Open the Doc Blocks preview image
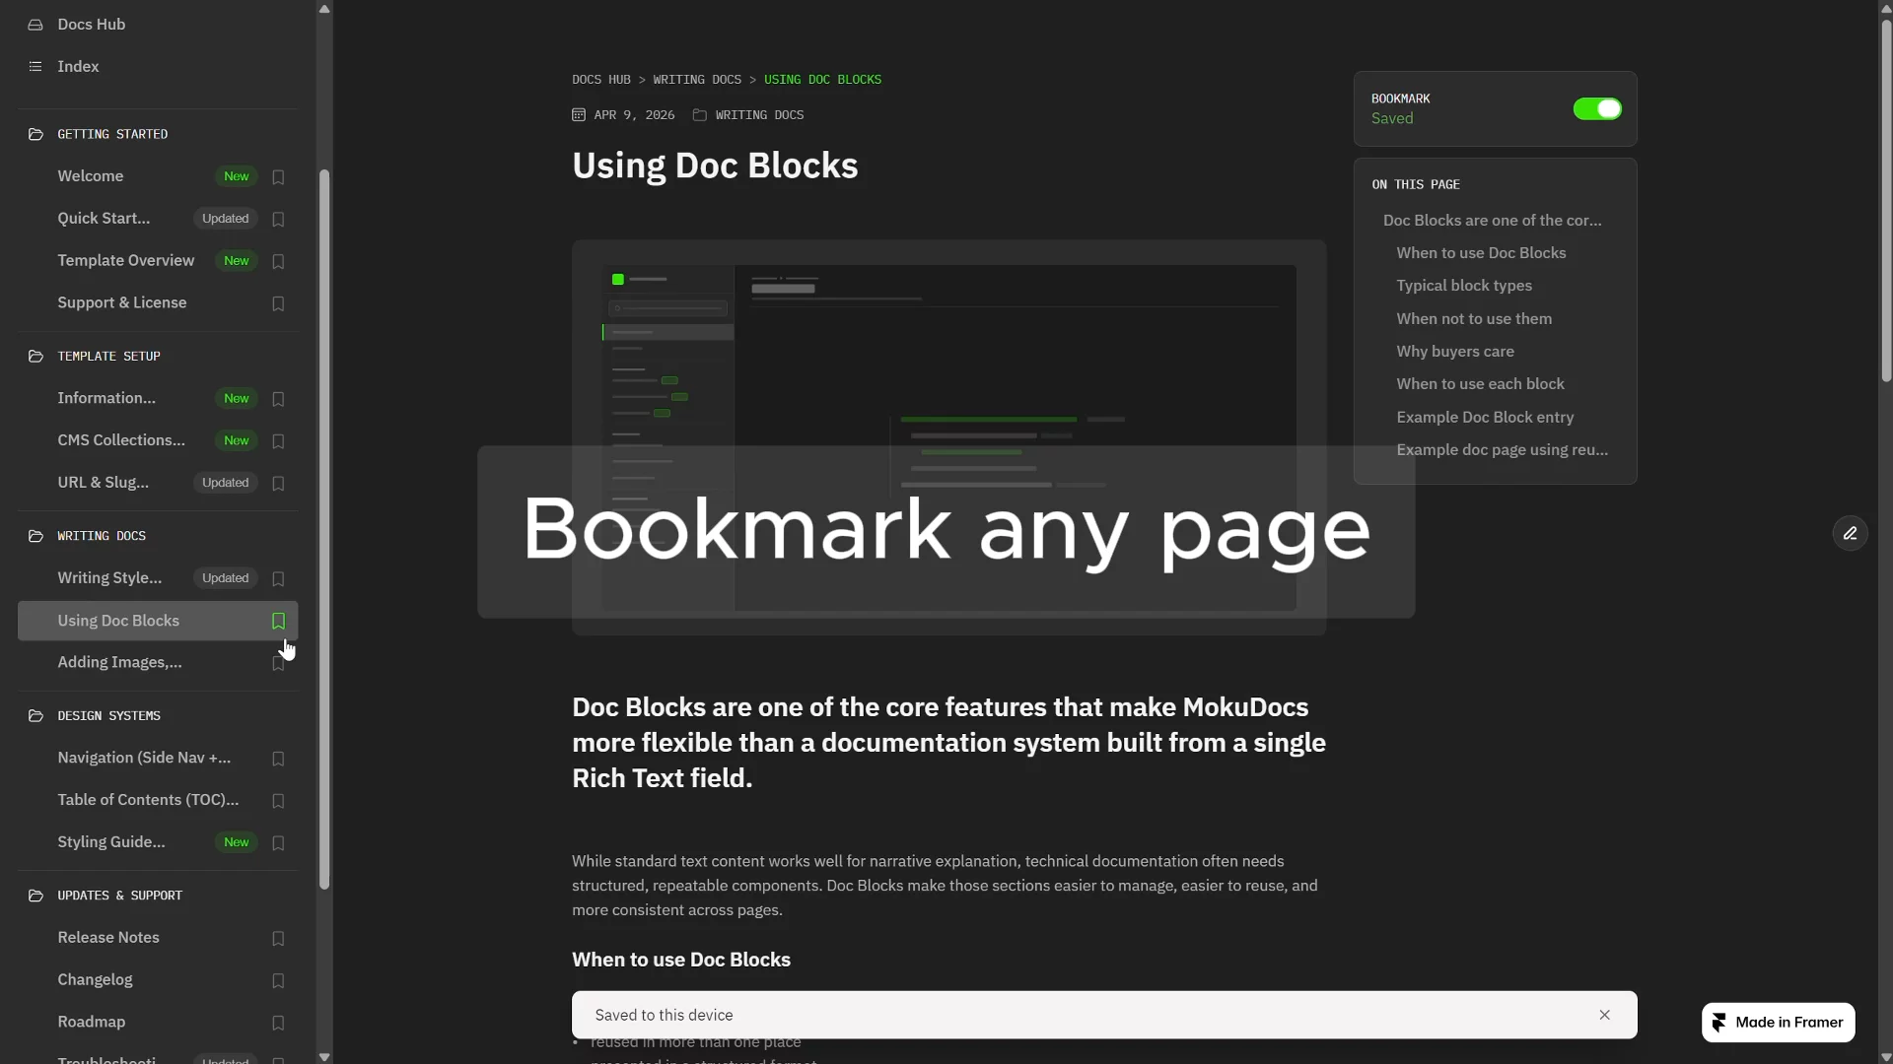1893x1064 pixels. 948,437
